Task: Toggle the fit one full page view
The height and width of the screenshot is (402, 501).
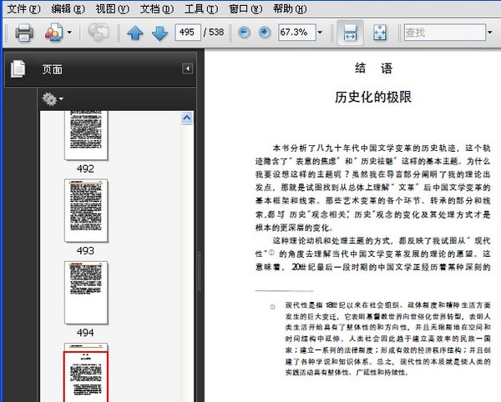Action: (379, 33)
